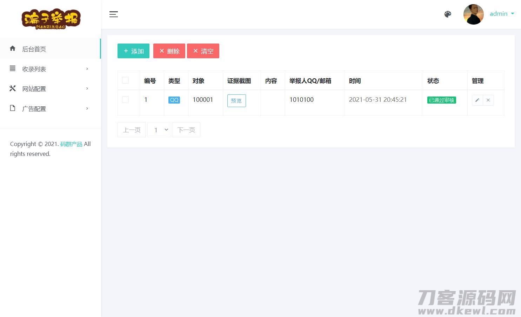The width and height of the screenshot is (521, 317).
Task: Expand the 收录列表 submenu chevron
Action: 87,69
